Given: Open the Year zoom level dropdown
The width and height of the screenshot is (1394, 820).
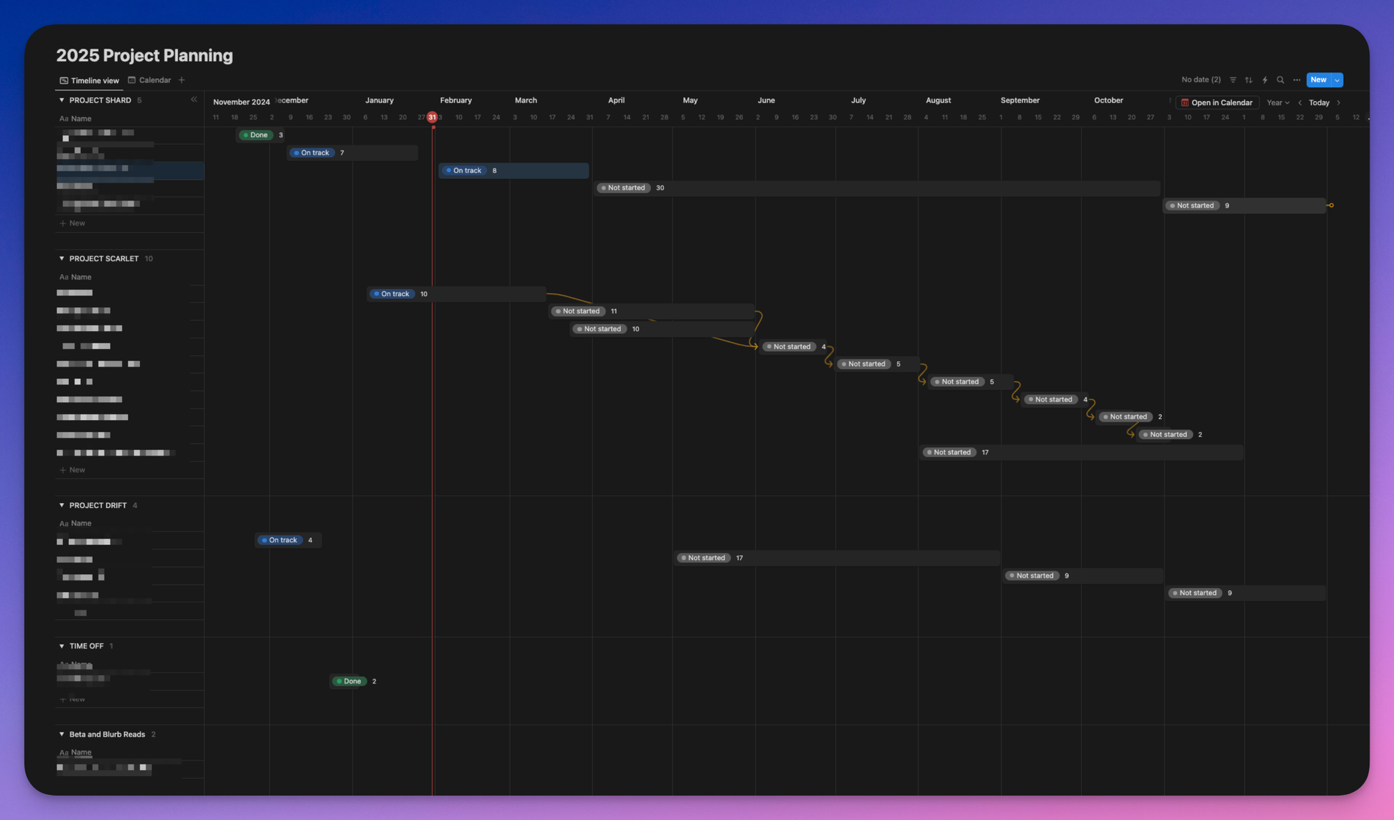Looking at the screenshot, I should (x=1278, y=102).
